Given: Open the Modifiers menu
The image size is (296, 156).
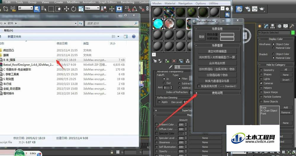Looking at the screenshot, I should point(73,2).
